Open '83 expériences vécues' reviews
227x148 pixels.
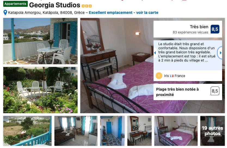(x=190, y=32)
